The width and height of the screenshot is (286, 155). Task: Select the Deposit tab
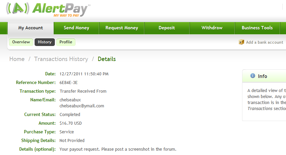167,28
